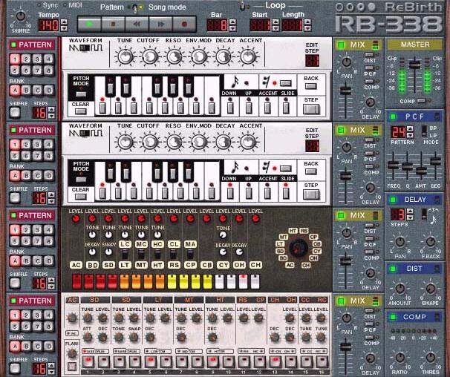Click the BD Tune knob on 909
Image resolution: width=450 pixels, height=377 pixels.
pyautogui.click(x=87, y=318)
